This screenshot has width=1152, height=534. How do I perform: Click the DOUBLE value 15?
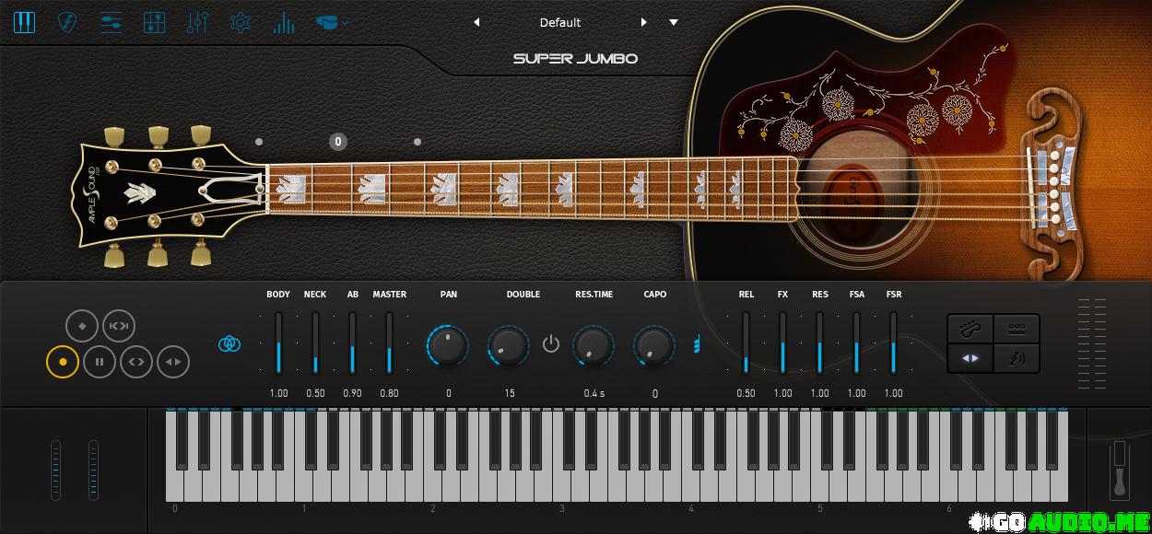point(510,393)
